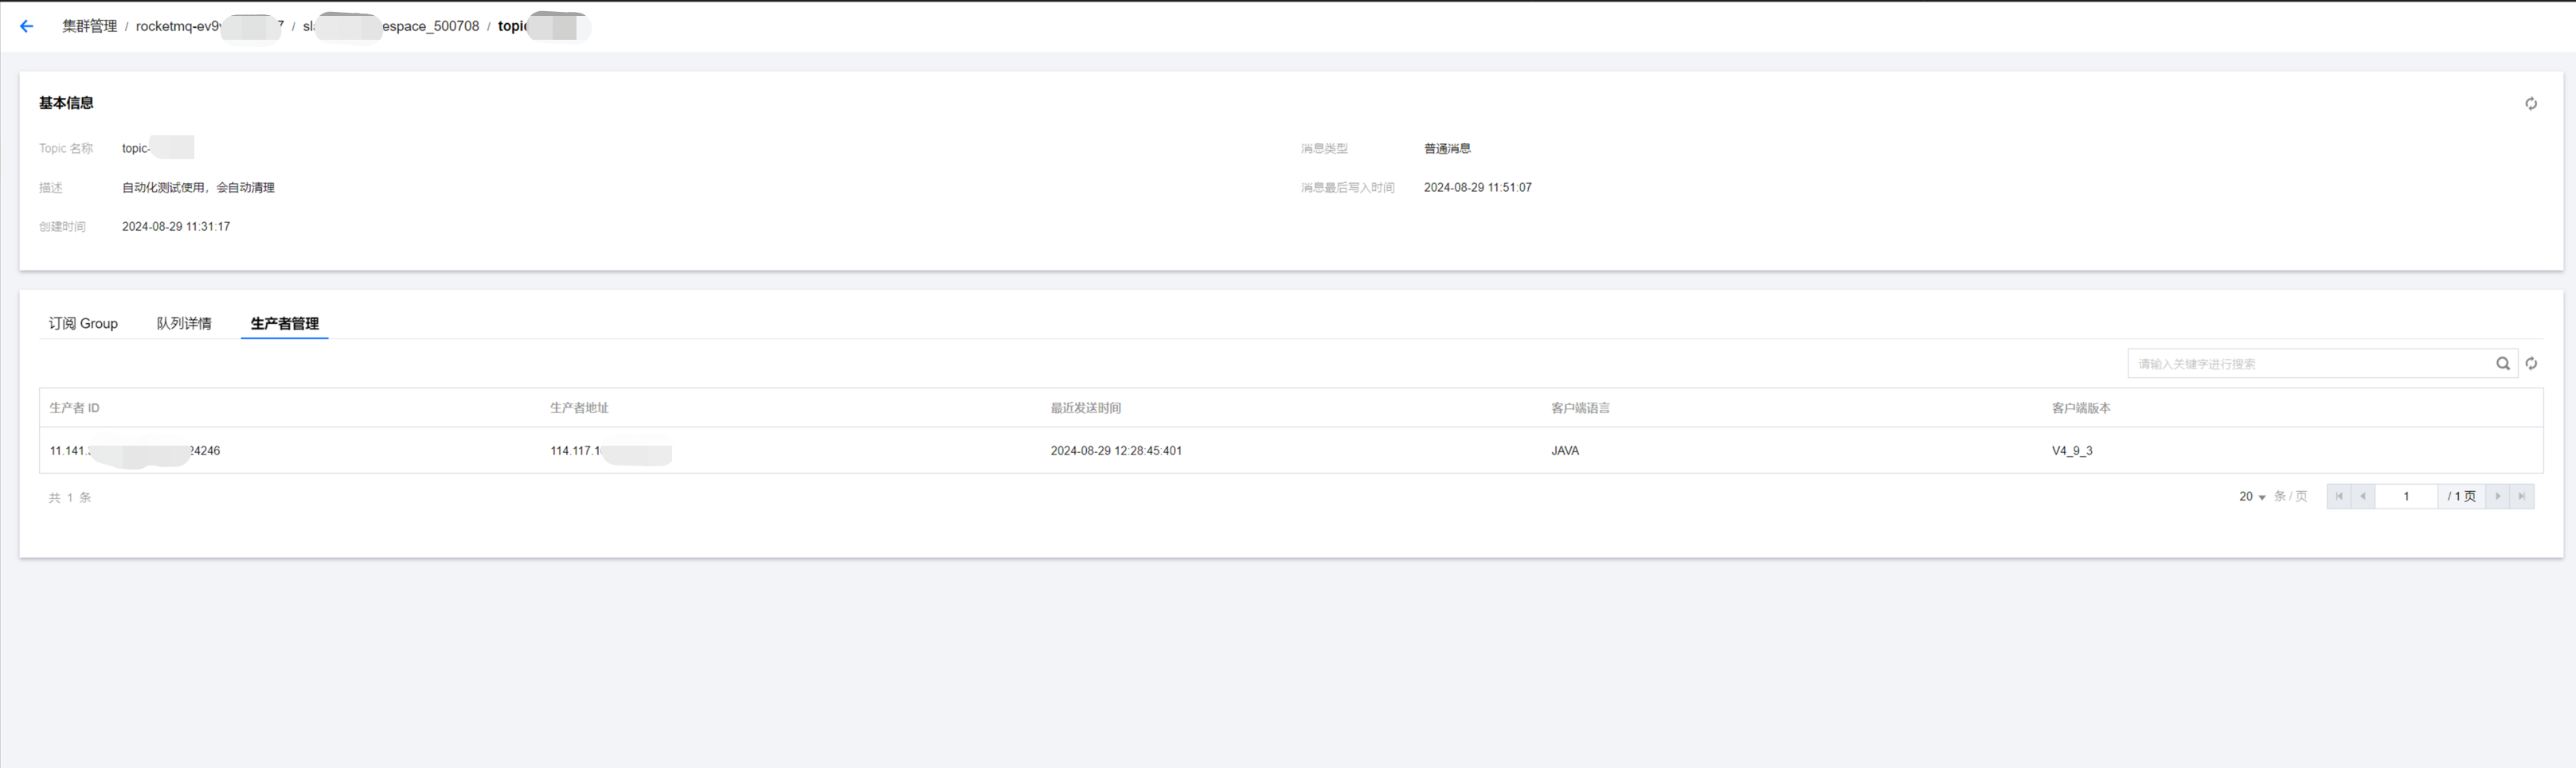
Task: Click the creation time 2024-08-29 11:31:17
Action: 176,227
